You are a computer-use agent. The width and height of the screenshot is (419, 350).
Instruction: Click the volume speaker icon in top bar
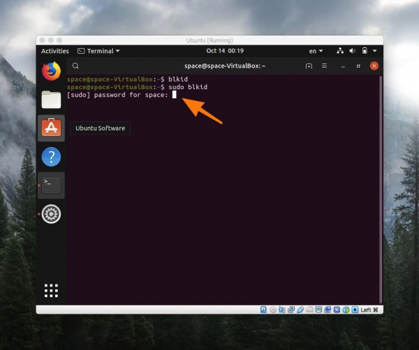[352, 51]
